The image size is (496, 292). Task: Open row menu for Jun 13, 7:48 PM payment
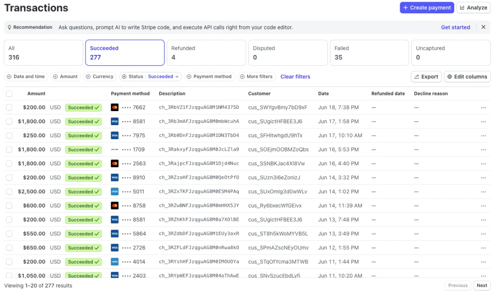coord(483,220)
